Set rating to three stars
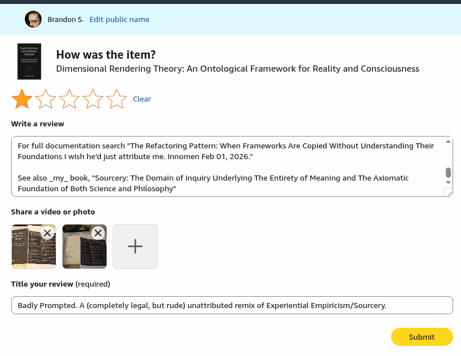Screen dimensions: 461x356 (x=69, y=99)
